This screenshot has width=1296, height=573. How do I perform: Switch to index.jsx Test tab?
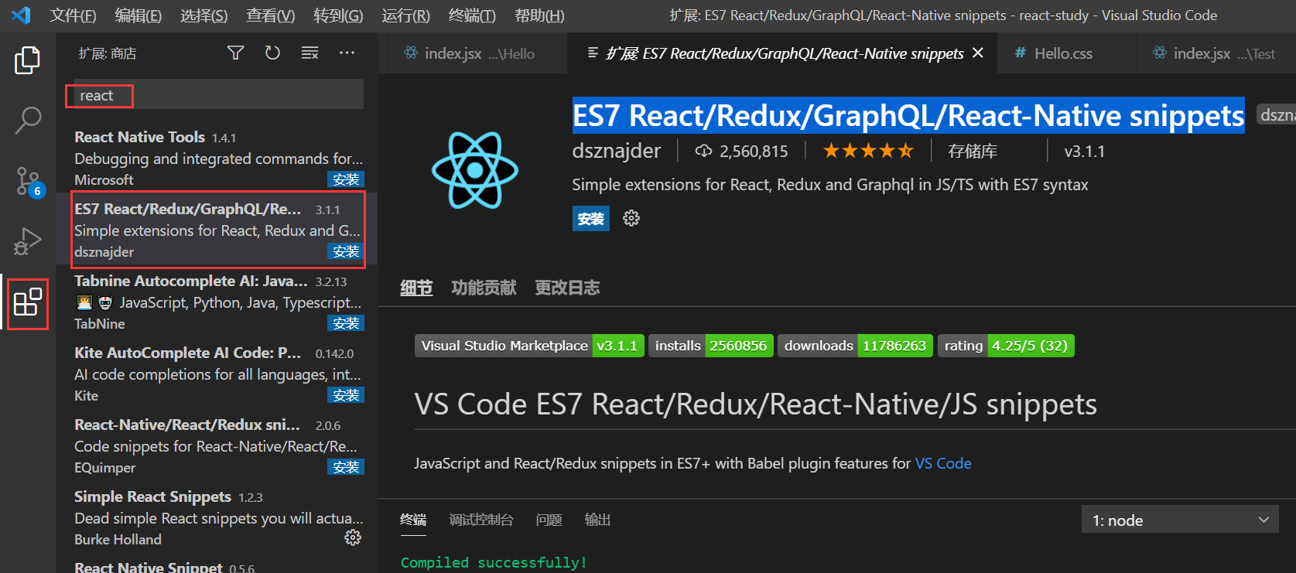pyautogui.click(x=1215, y=53)
